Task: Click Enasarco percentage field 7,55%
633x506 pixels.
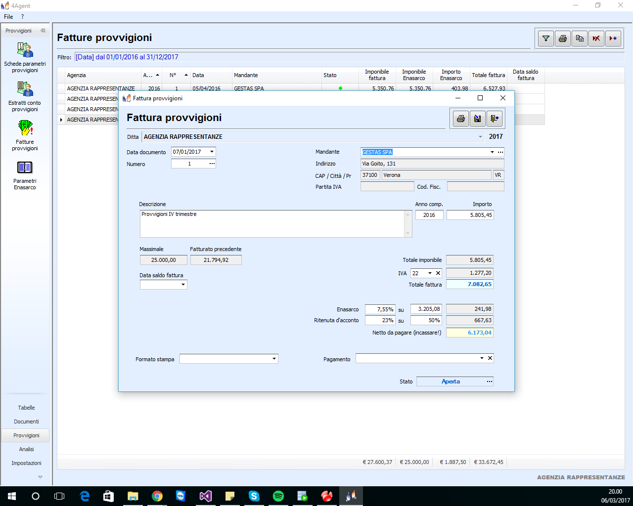Action: [x=380, y=309]
